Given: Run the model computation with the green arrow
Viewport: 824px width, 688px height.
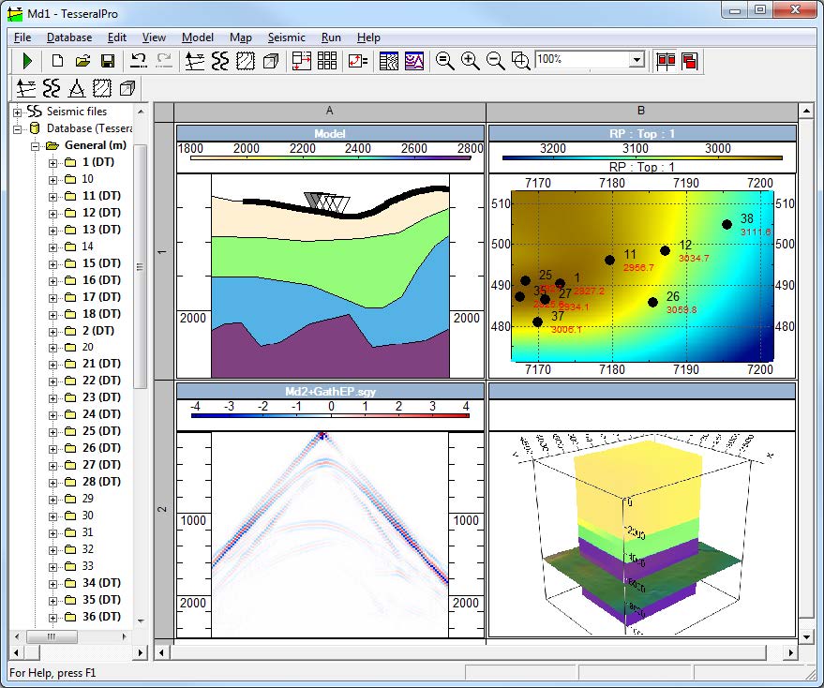Looking at the screenshot, I should [27, 61].
